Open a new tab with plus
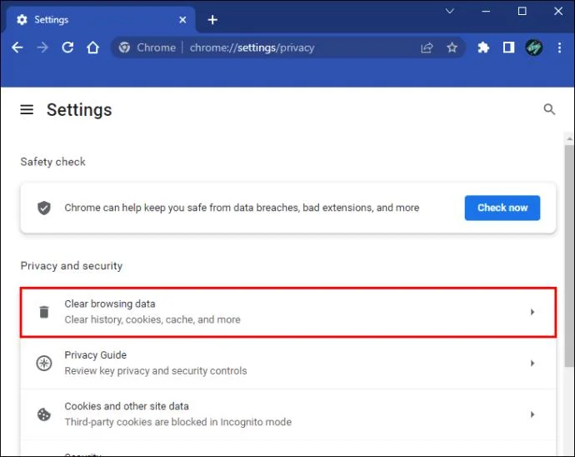 coord(212,19)
